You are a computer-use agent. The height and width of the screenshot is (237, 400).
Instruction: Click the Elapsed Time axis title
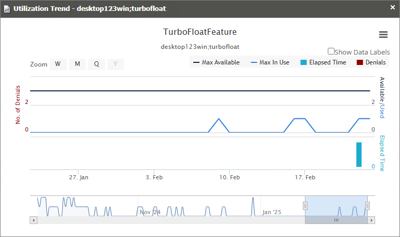pyautogui.click(x=382, y=153)
